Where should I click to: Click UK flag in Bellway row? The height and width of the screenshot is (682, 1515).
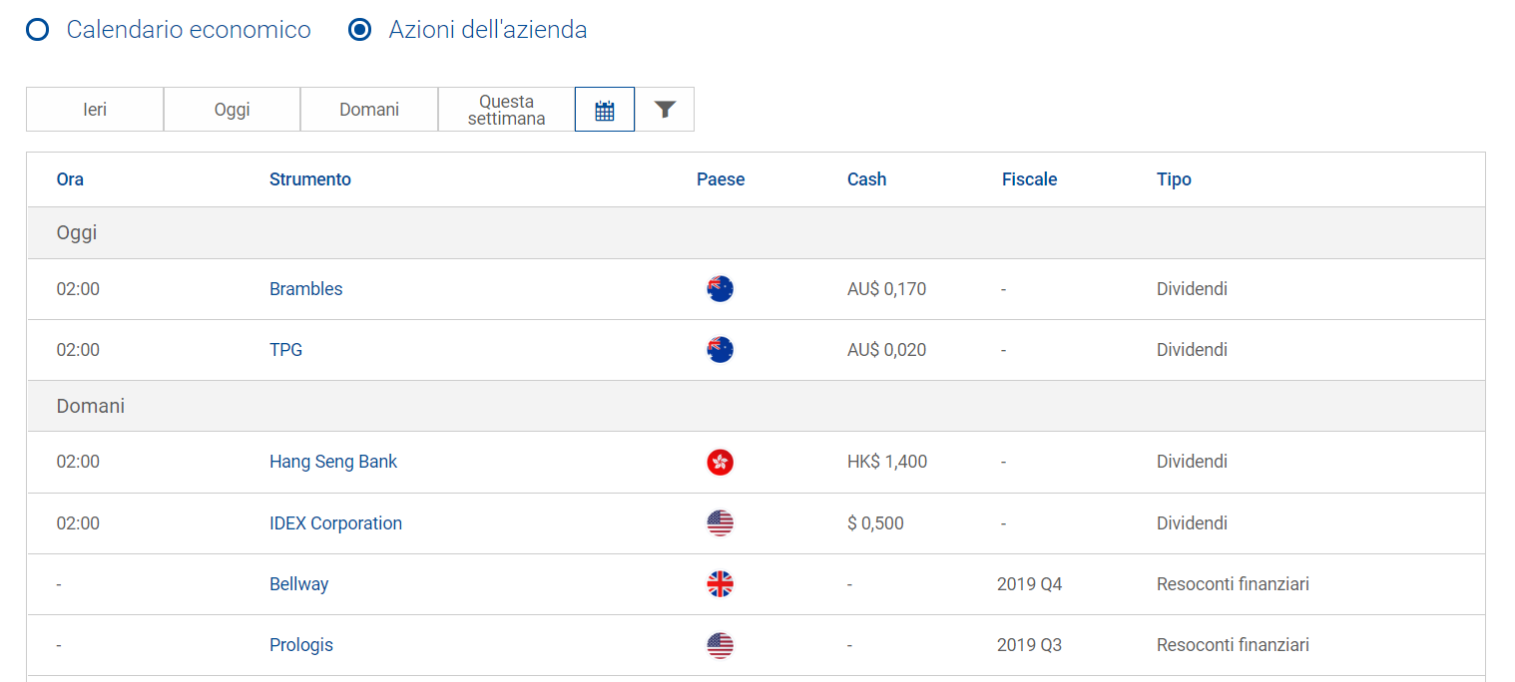click(x=720, y=584)
